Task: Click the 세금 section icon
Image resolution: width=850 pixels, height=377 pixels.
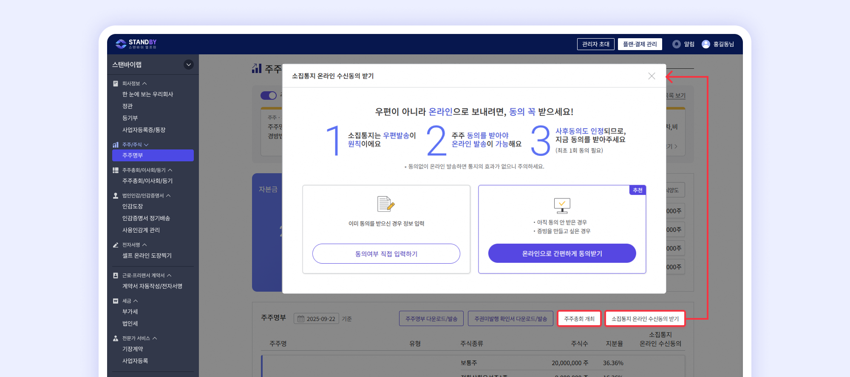Action: pos(116,301)
